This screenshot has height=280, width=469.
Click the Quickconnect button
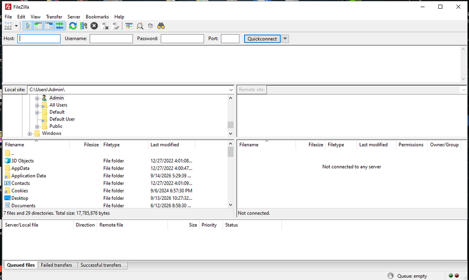[x=262, y=38]
